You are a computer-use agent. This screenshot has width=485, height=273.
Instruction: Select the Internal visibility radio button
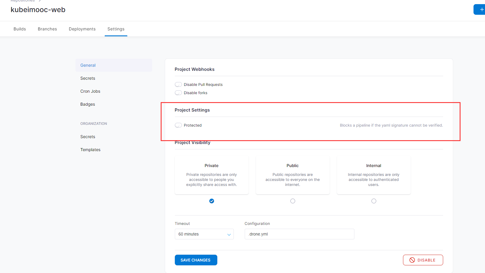[374, 201]
